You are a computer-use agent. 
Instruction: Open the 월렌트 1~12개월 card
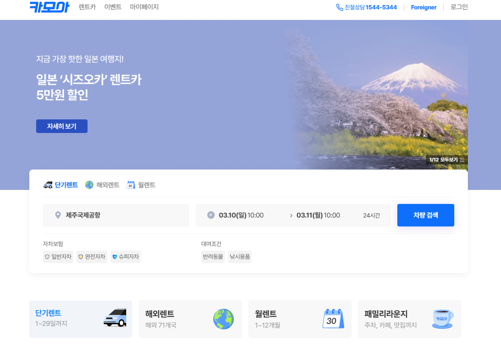click(300, 319)
